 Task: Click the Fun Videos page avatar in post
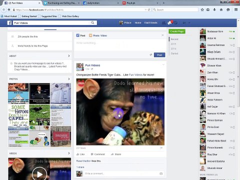click(80, 67)
